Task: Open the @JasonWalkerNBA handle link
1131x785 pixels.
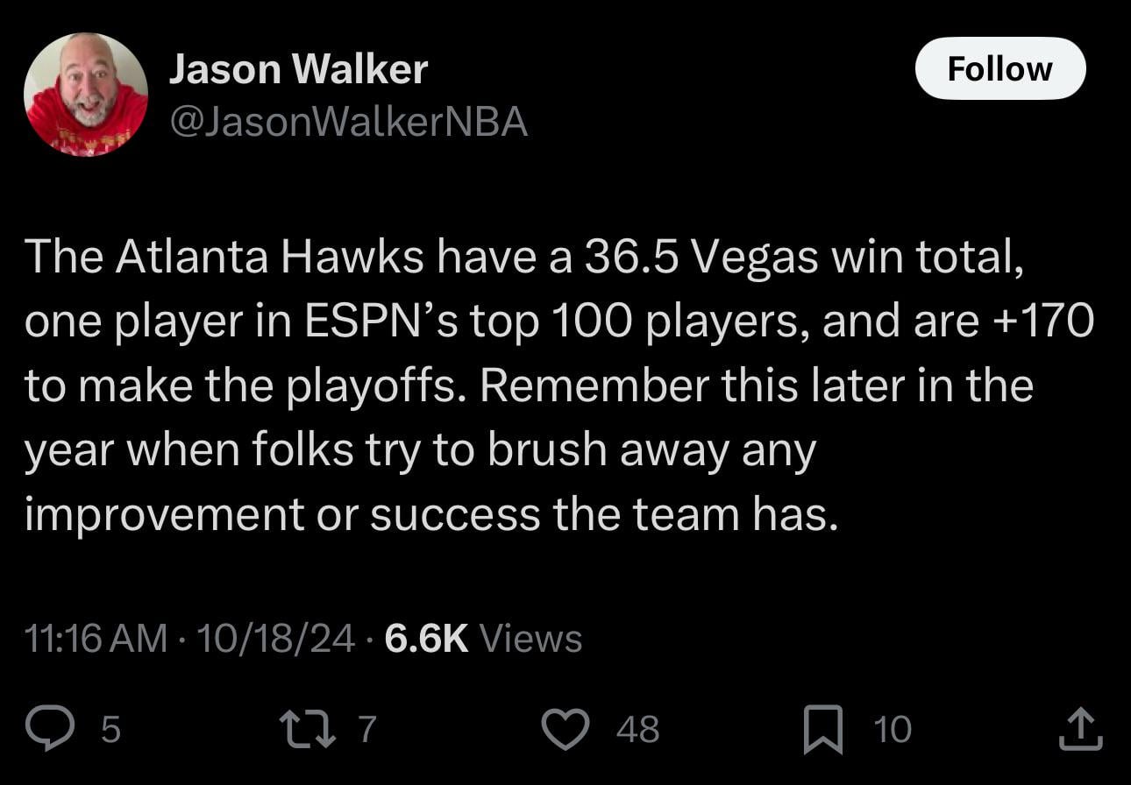Action: click(348, 123)
